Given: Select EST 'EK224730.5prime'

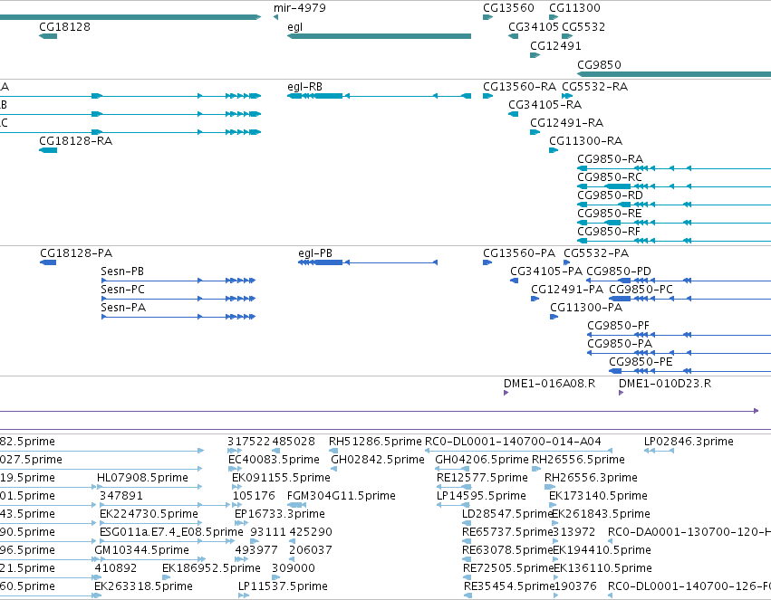Looking at the screenshot, I should [149, 515].
